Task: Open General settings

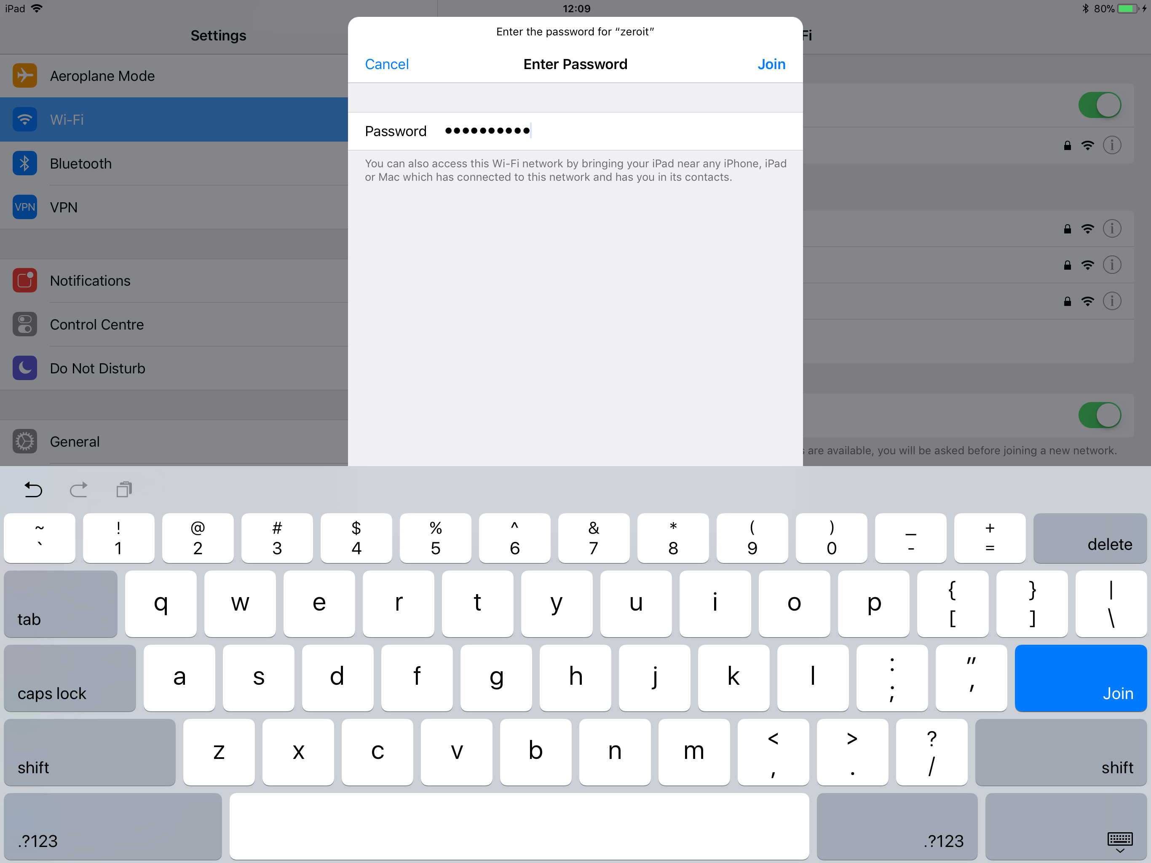Action: pyautogui.click(x=75, y=441)
